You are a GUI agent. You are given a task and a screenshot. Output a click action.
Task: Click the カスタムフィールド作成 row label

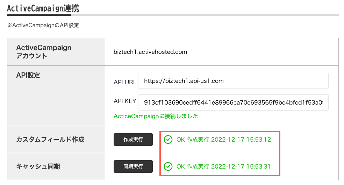click(x=50, y=140)
